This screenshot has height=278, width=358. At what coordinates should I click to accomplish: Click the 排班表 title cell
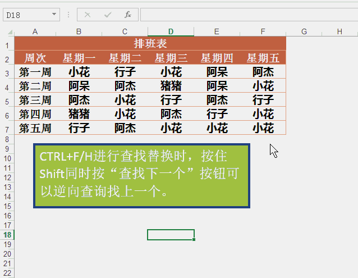click(150, 43)
